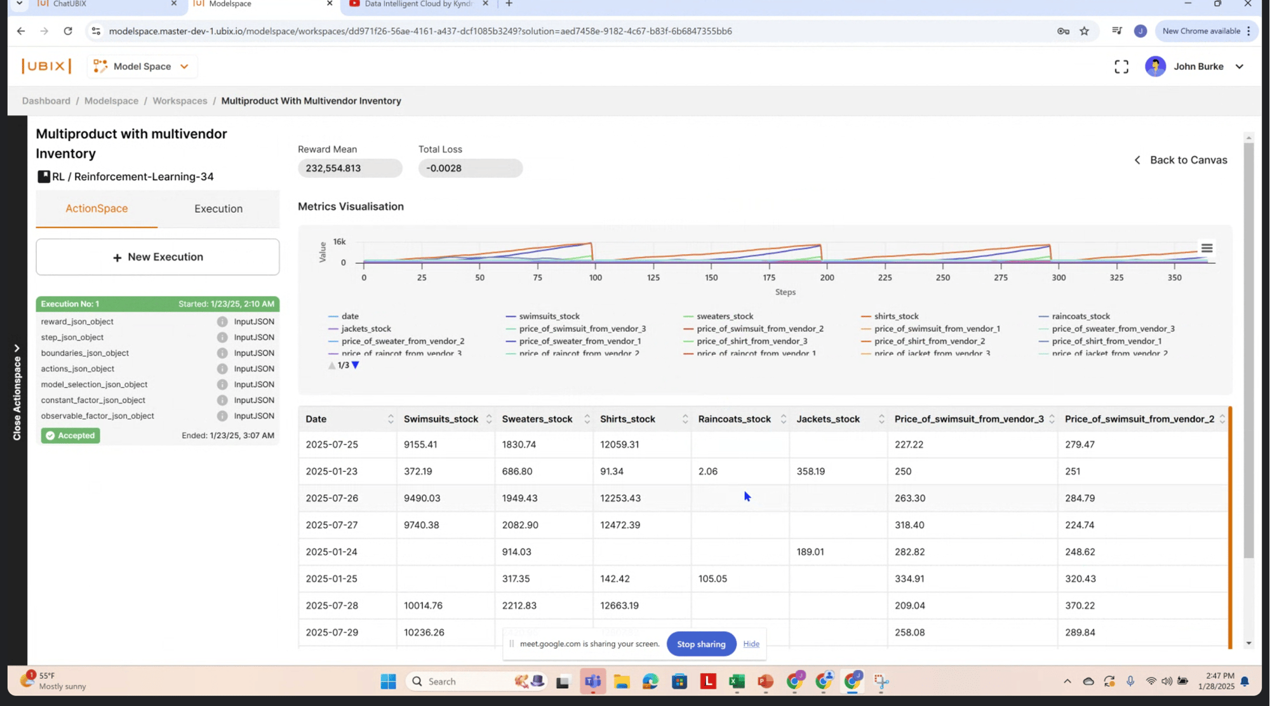The width and height of the screenshot is (1270, 706).
Task: Toggle swimsuits_stock legend series
Action: point(543,316)
